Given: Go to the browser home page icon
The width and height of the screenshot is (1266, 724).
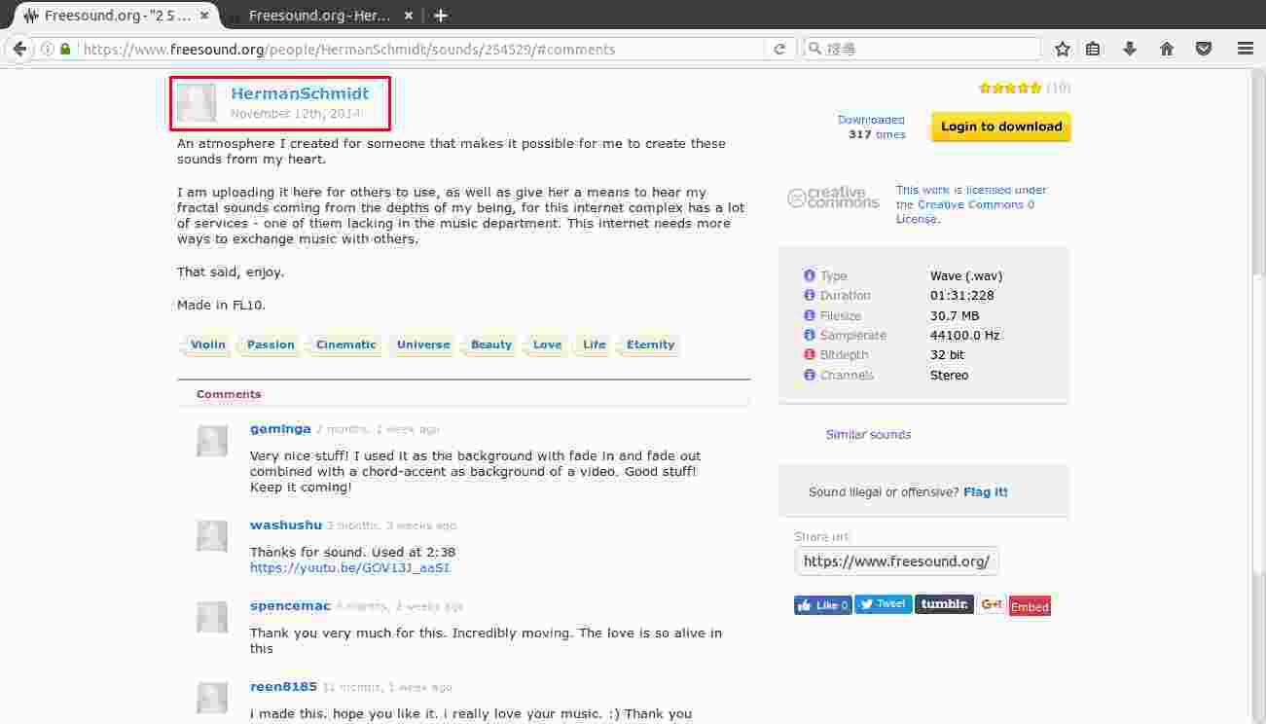Looking at the screenshot, I should coord(1167,49).
